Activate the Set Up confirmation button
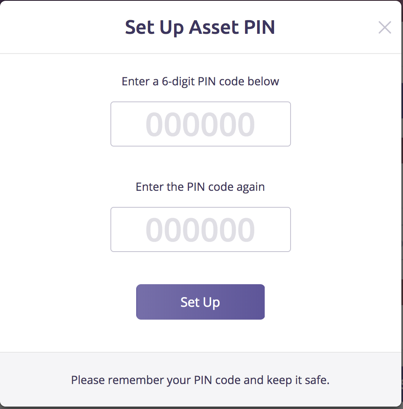Viewport: 403px width, 409px height. click(200, 302)
